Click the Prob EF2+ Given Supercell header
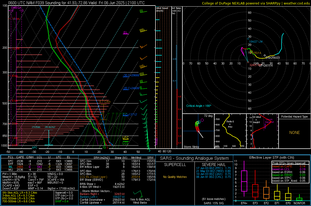311x206 pixels. coord(289,163)
